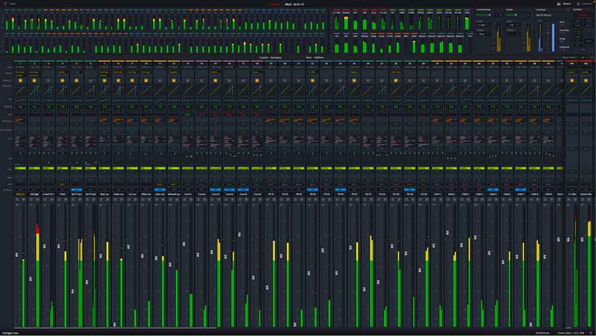Click the John Lav track name field
Screen dimensions: 596x336
pos(160,194)
